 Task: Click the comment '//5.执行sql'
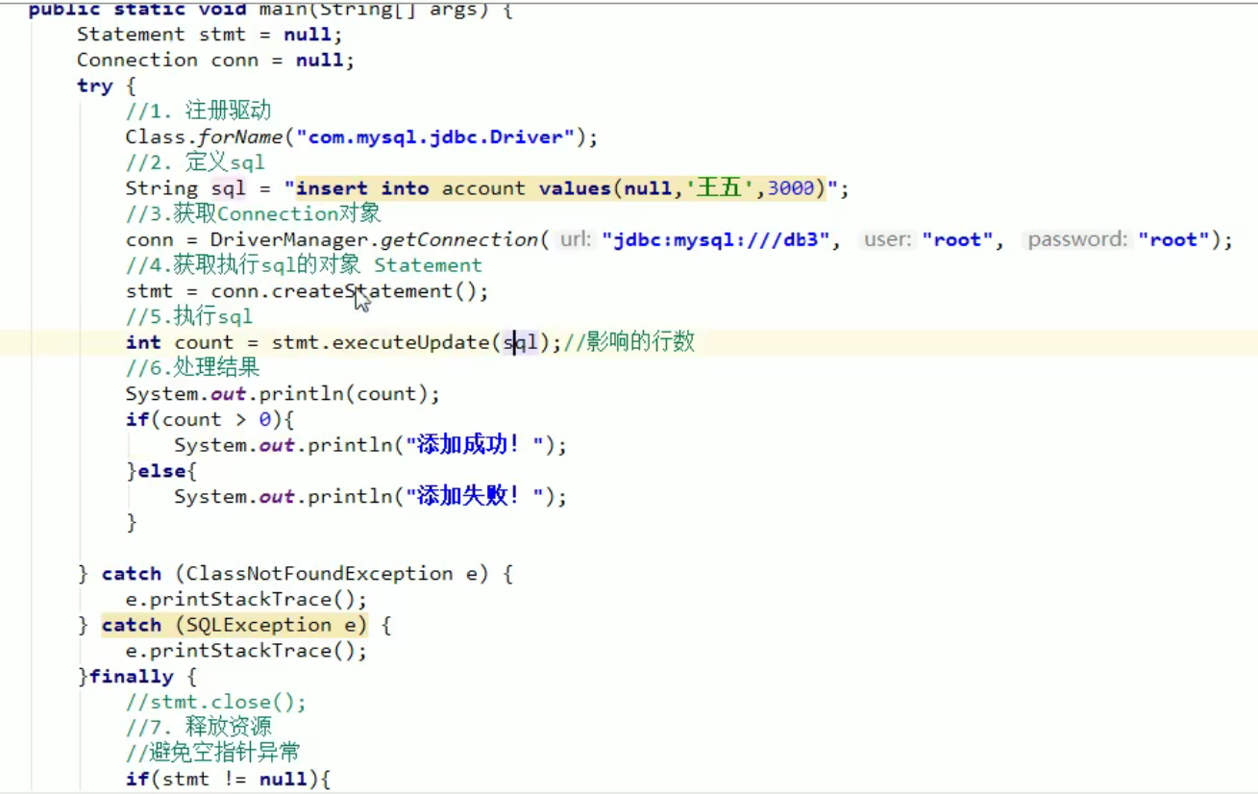point(189,316)
